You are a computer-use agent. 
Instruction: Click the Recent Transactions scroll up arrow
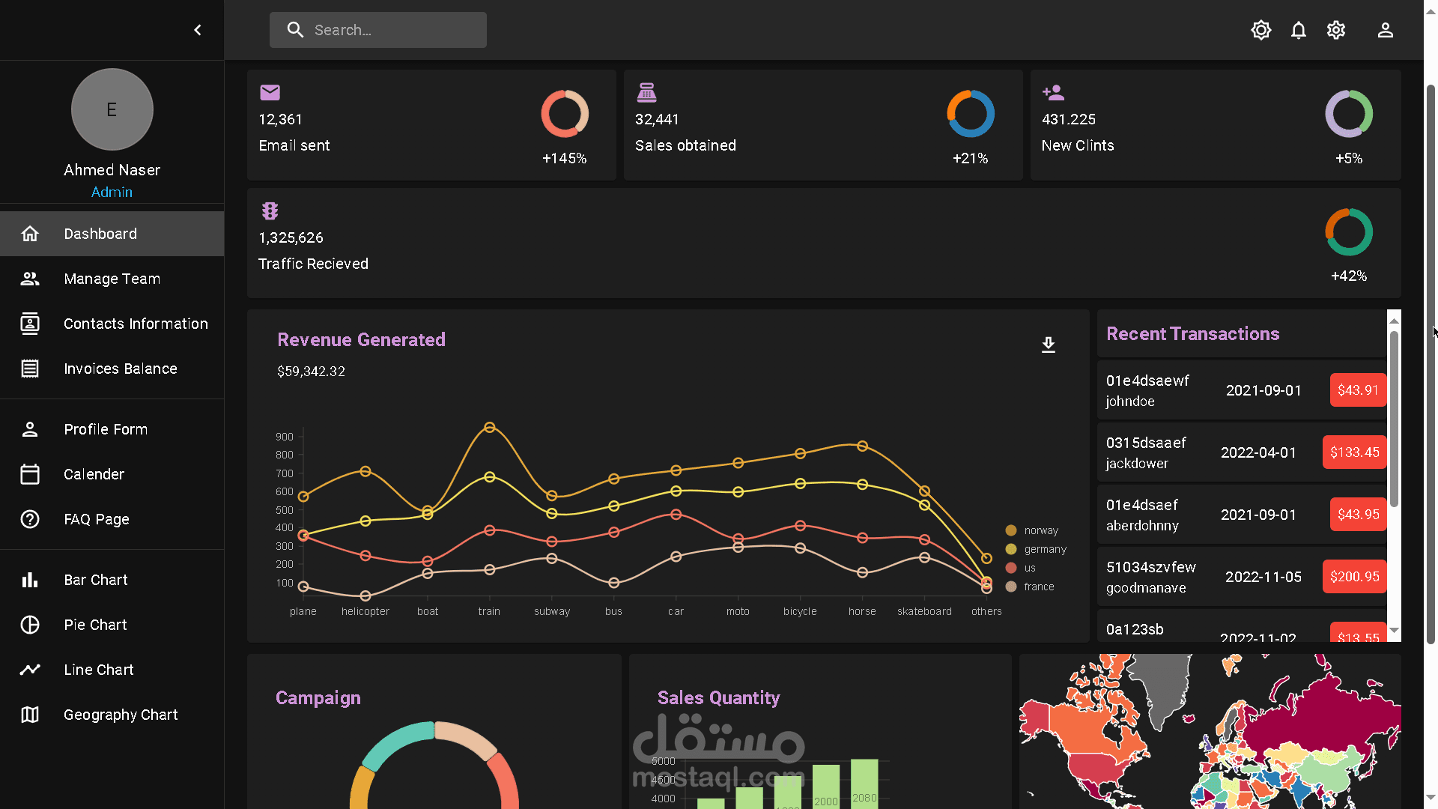tap(1394, 320)
